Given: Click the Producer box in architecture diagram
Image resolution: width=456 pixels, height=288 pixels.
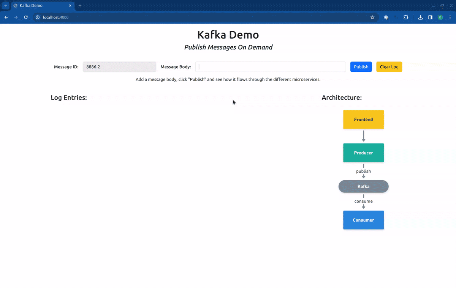Looking at the screenshot, I should 363,153.
